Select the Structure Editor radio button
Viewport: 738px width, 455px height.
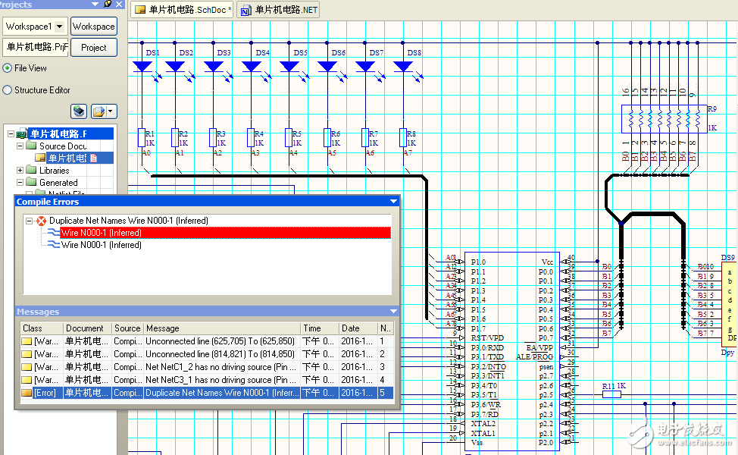click(8, 90)
